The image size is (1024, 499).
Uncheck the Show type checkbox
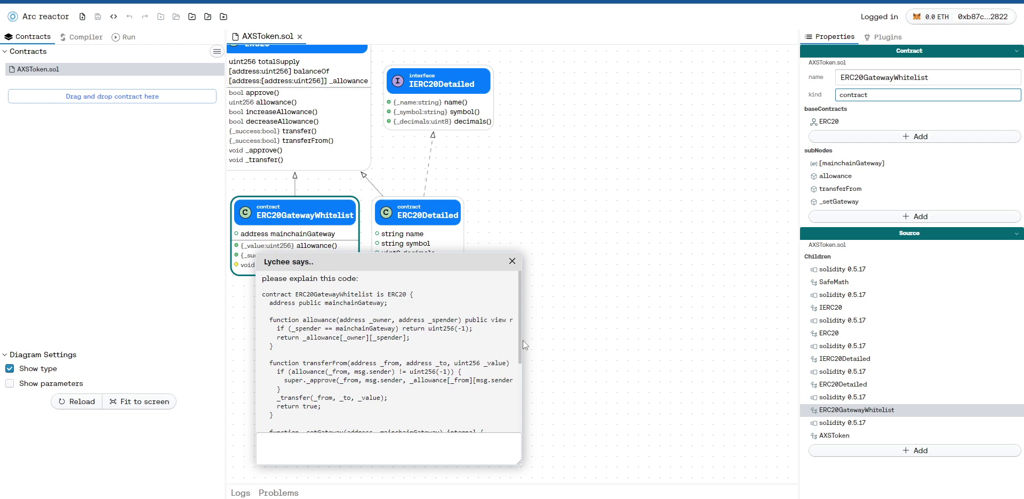click(x=10, y=368)
